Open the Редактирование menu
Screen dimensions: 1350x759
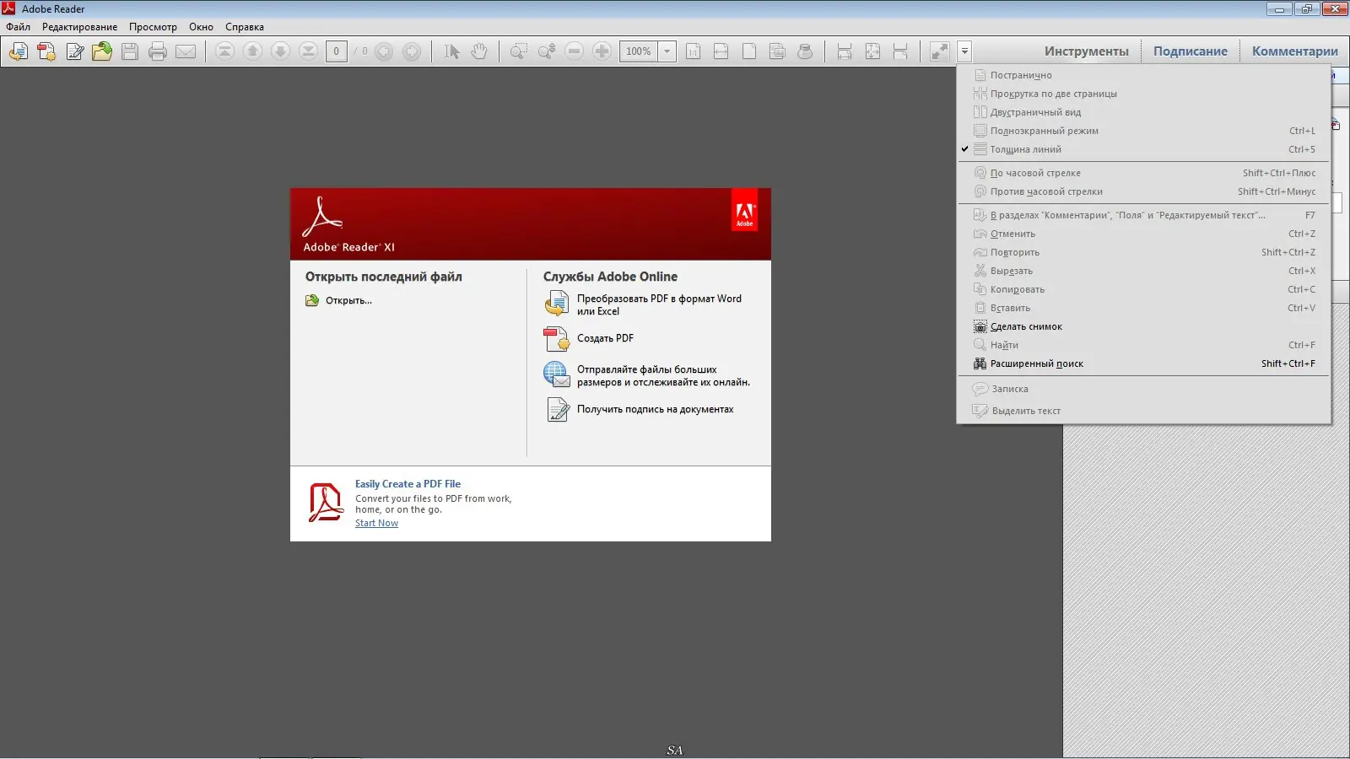[80, 26]
